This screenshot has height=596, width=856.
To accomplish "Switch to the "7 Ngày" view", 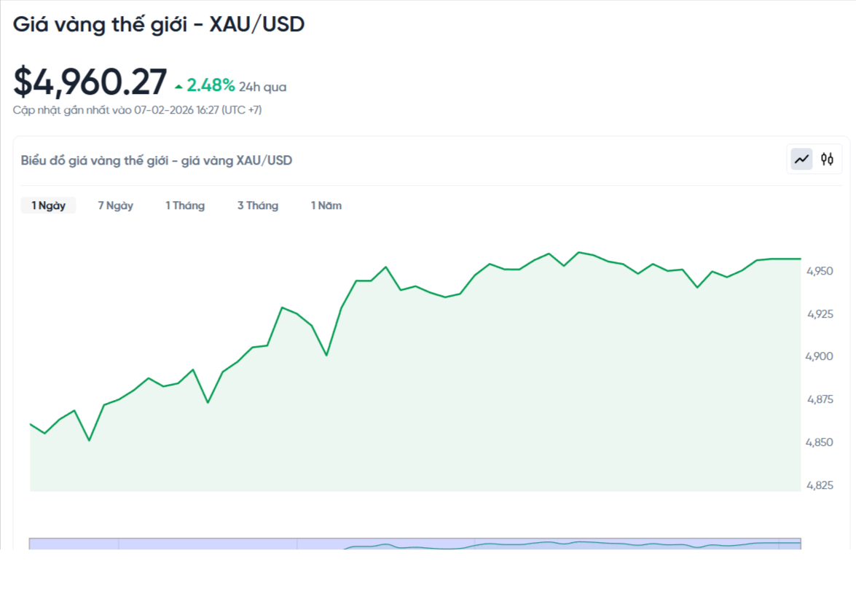I will tap(114, 205).
